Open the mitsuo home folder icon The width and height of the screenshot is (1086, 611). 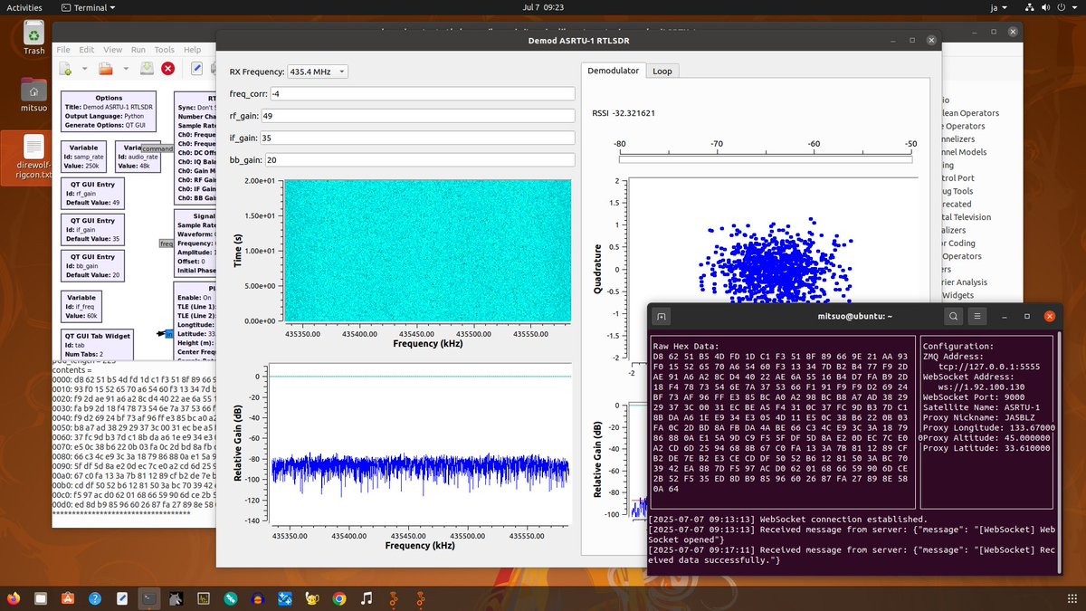(x=33, y=96)
